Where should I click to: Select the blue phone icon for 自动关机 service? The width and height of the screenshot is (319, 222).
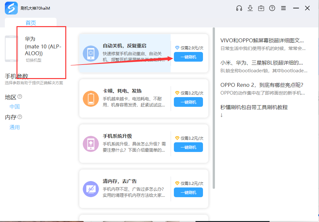click(x=91, y=53)
